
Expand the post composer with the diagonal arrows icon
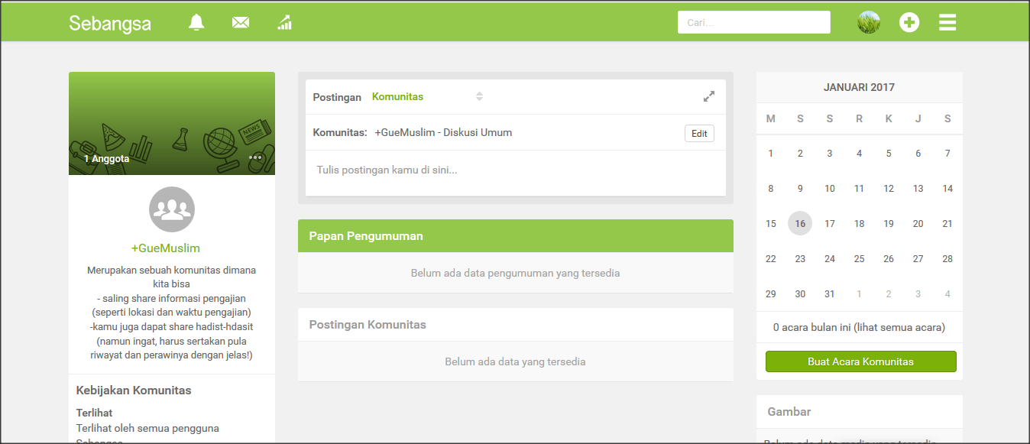point(709,96)
